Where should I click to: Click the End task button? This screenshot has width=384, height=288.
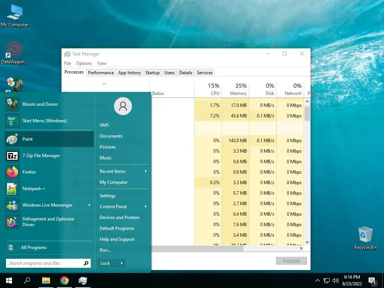pos(291,261)
